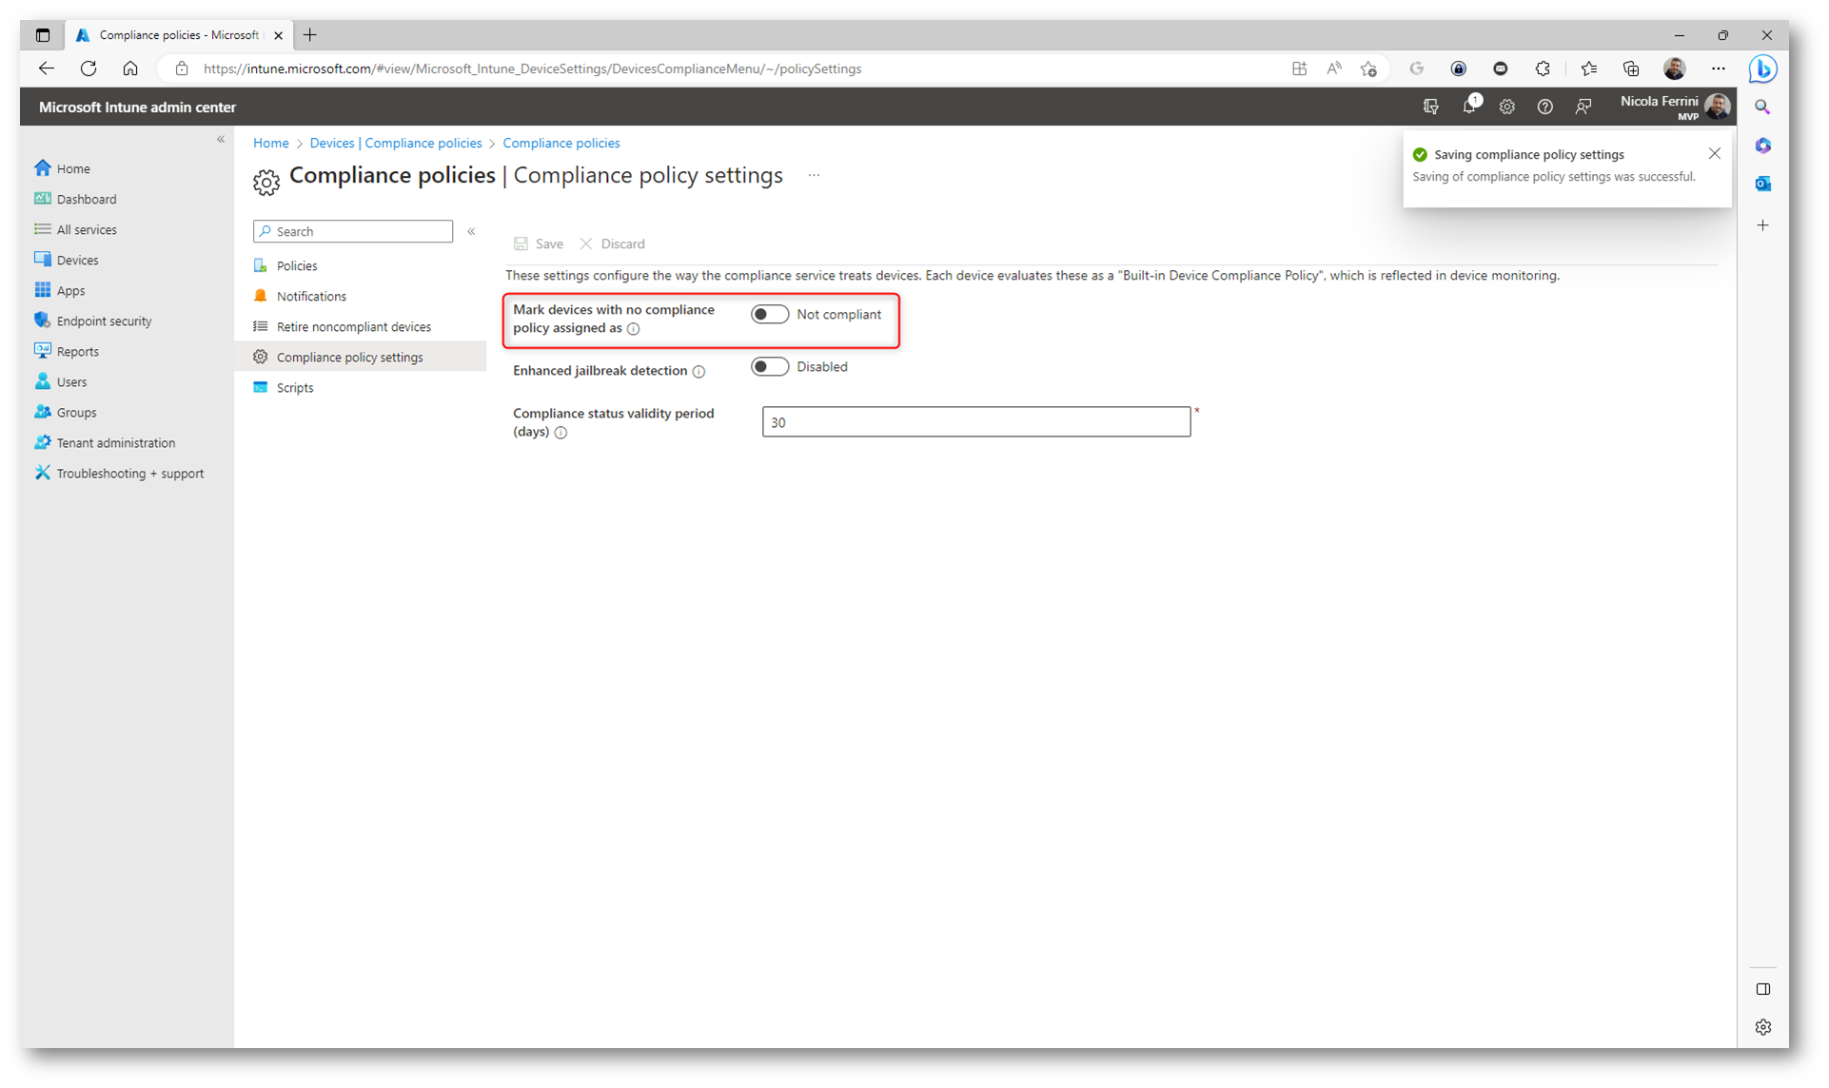
Task: Click the browser refresh icon
Action: [x=88, y=68]
